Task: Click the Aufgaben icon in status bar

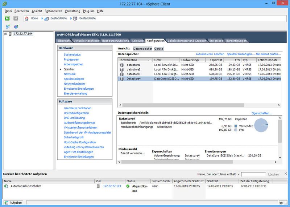Action: (x=7, y=203)
